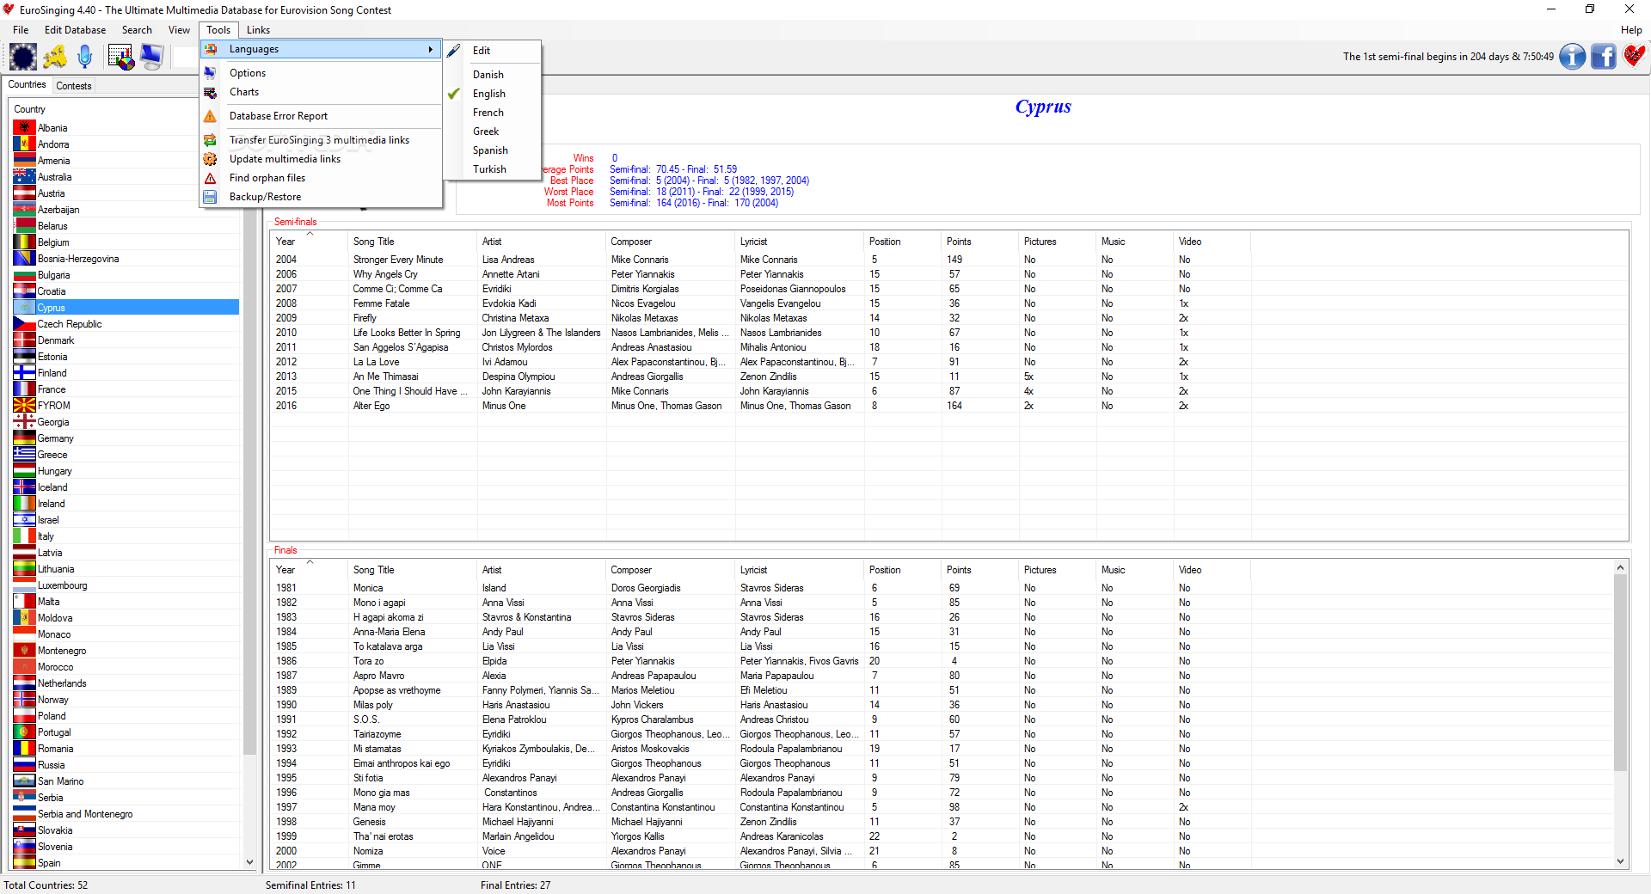The height and width of the screenshot is (894, 1651).
Task: Expand the Languages submenu arrow
Action: pyautogui.click(x=431, y=49)
